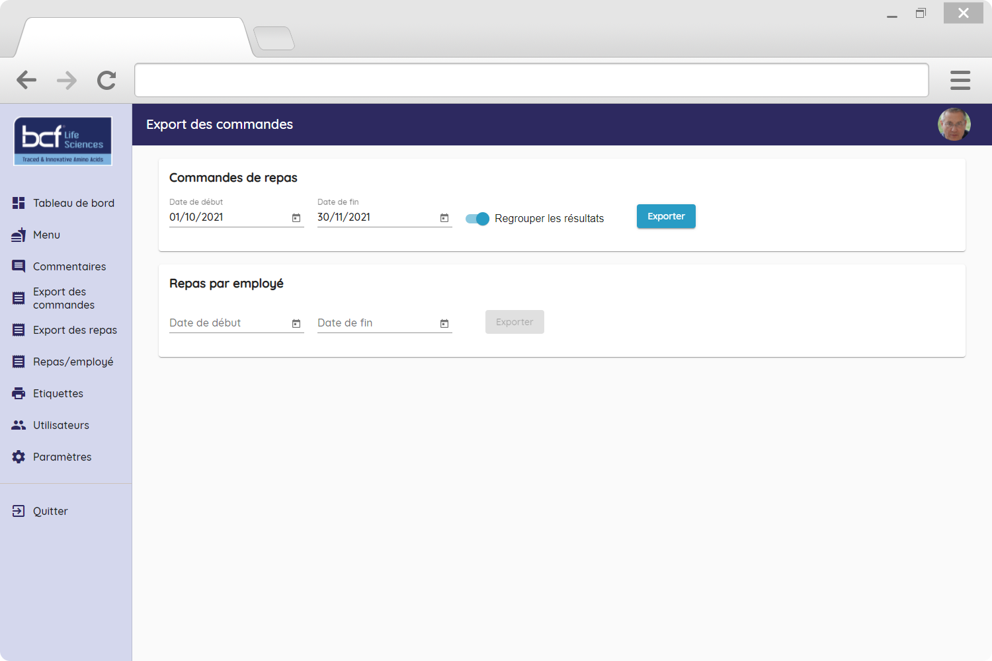Open Etiquettes sidebar item

click(66, 393)
